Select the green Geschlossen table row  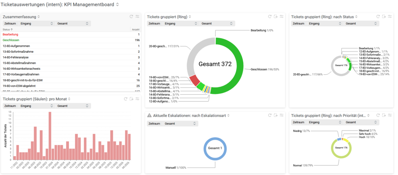pos(71,40)
